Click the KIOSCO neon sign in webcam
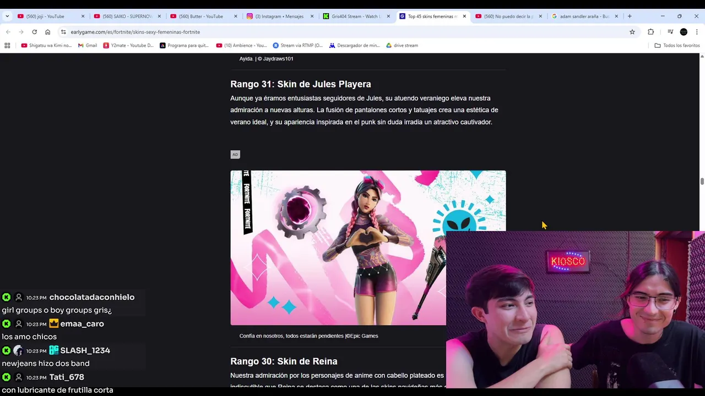This screenshot has width=705, height=396. click(568, 262)
